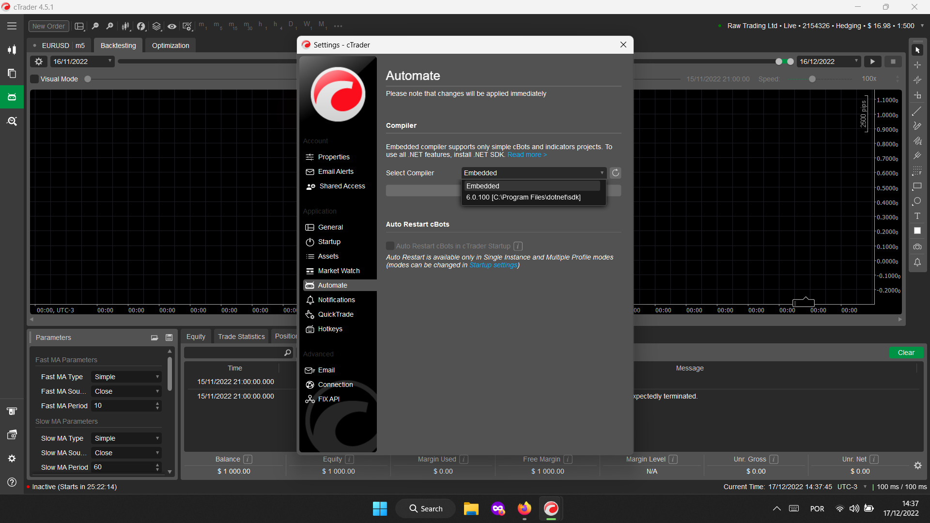Select Market Watch in settings menu
The image size is (930, 523).
point(339,271)
